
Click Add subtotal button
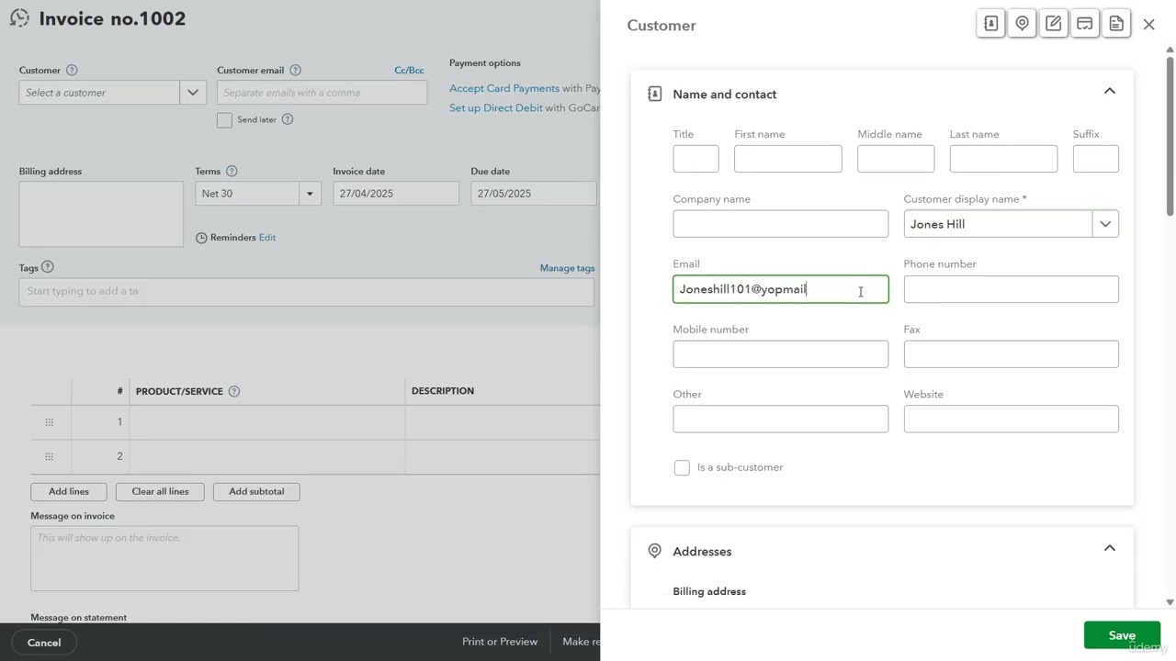click(x=256, y=491)
